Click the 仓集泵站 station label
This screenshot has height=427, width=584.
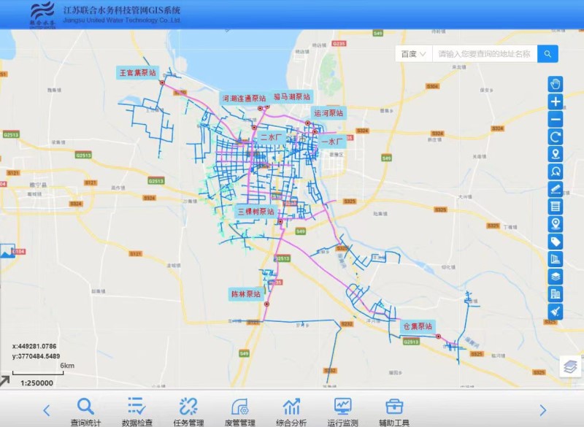tap(417, 326)
